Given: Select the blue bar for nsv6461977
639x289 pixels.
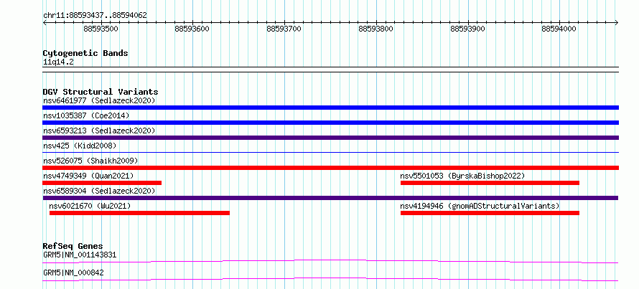Looking at the screenshot, I should coord(330,108).
